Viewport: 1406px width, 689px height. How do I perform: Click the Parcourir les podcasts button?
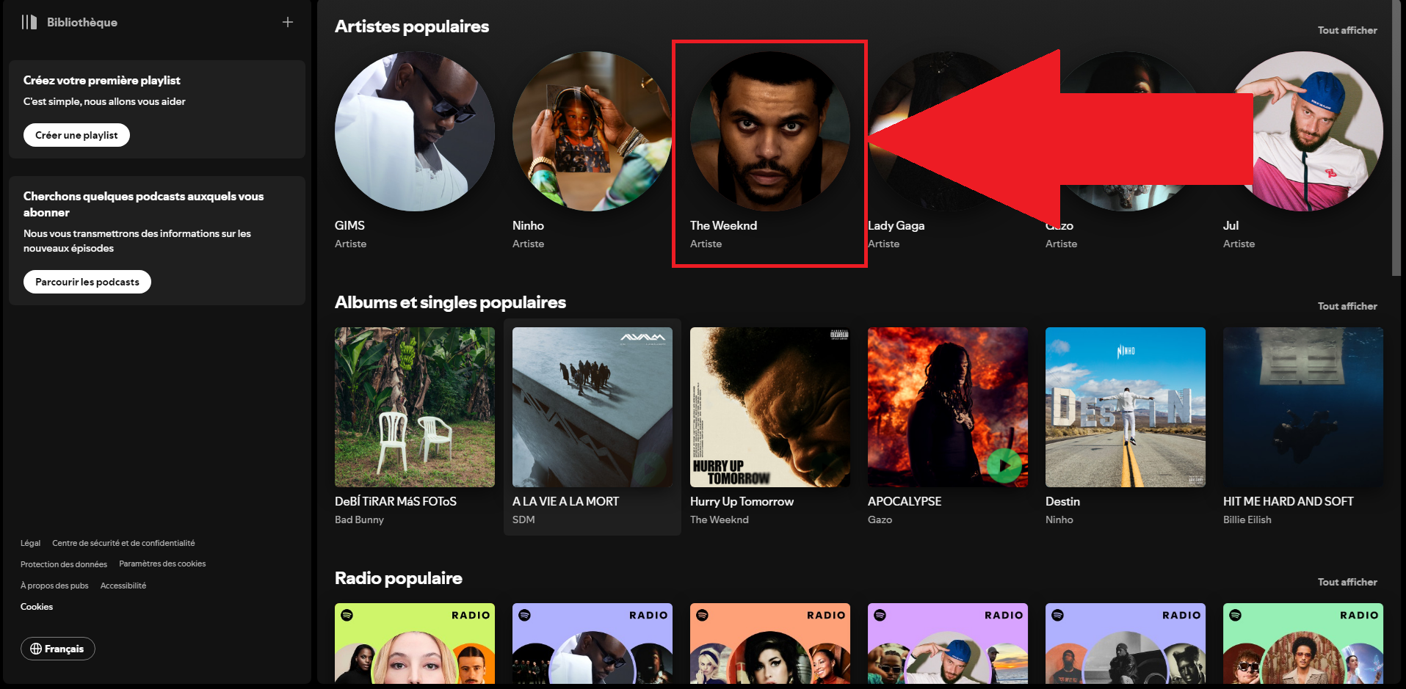(87, 282)
